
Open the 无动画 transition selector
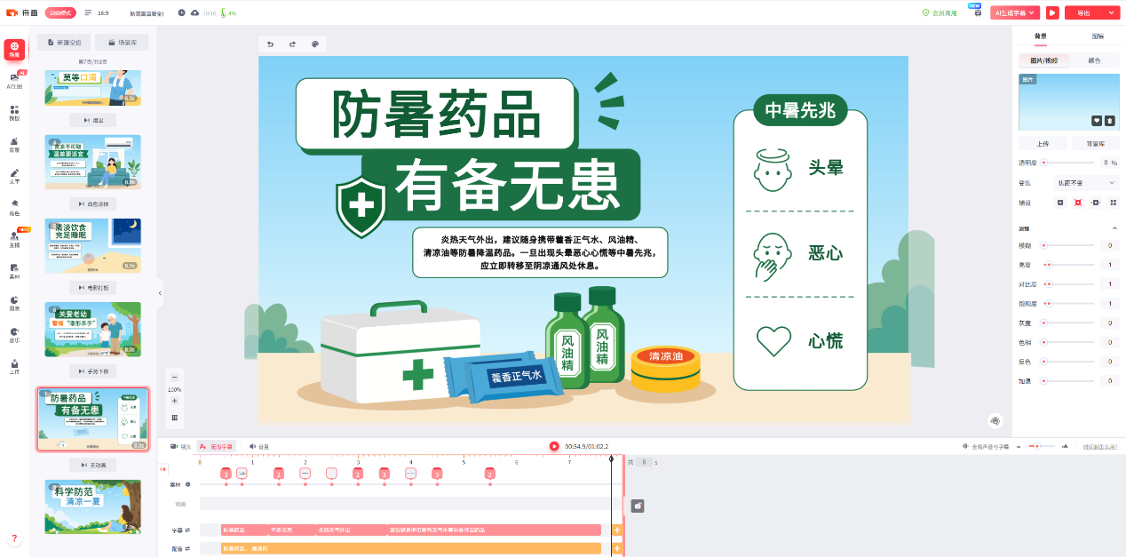point(92,465)
